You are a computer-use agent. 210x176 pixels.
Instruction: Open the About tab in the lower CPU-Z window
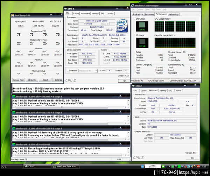(178, 91)
